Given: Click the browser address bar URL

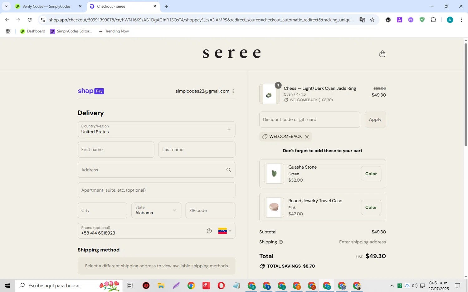Looking at the screenshot, I should (x=201, y=20).
